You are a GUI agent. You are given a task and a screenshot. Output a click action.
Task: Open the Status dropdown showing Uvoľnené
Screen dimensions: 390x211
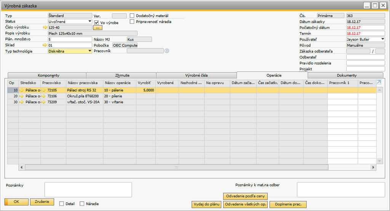pyautogui.click(x=90, y=22)
